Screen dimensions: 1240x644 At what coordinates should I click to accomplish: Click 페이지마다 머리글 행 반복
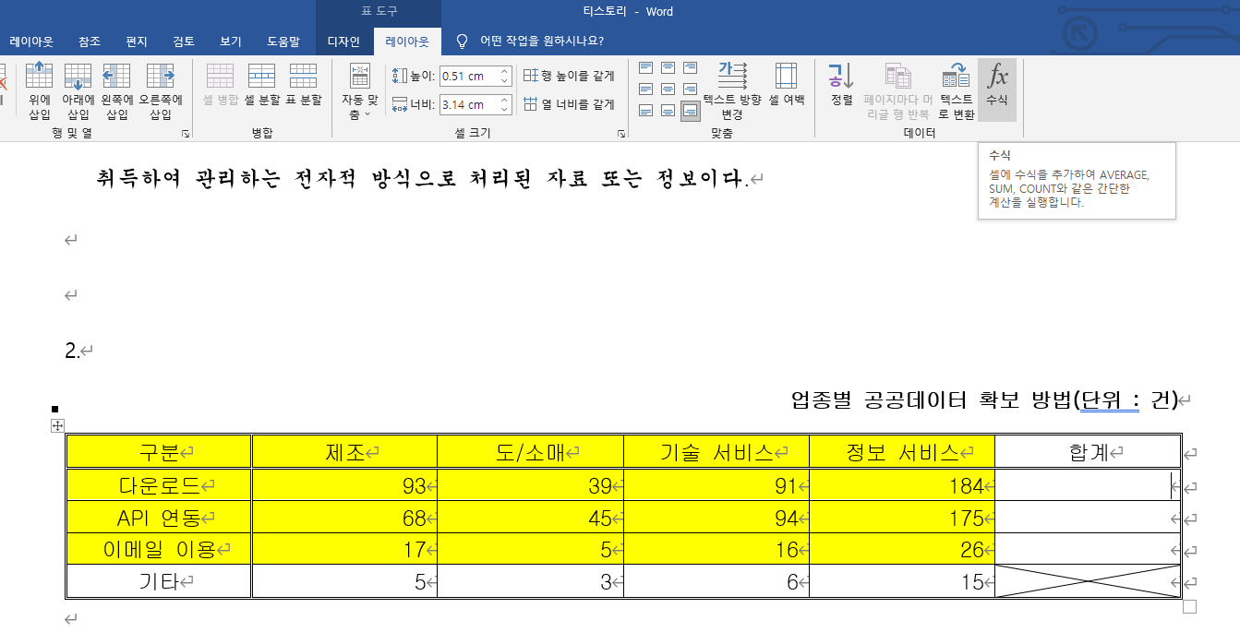[x=897, y=91]
